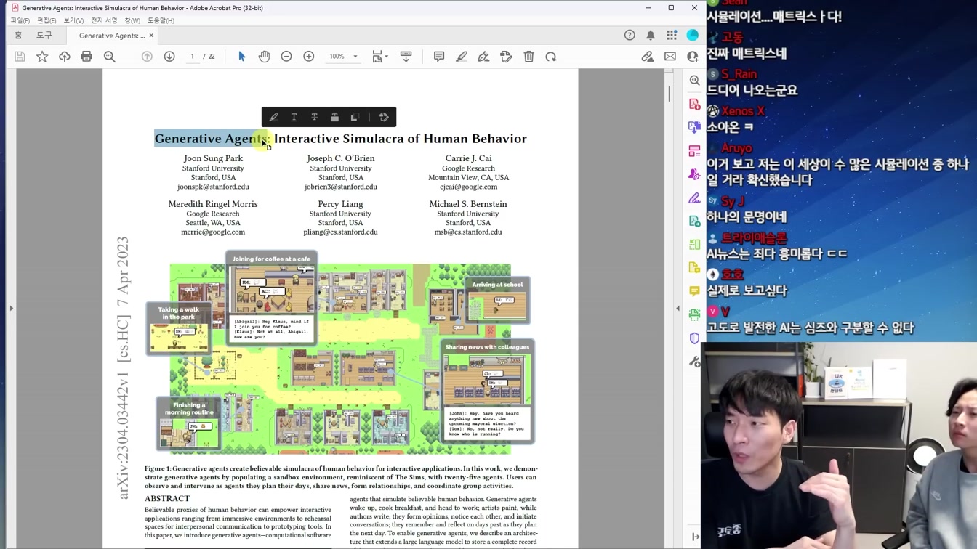
Task: Click the document vertical scrollbar thumb
Action: pos(669,93)
